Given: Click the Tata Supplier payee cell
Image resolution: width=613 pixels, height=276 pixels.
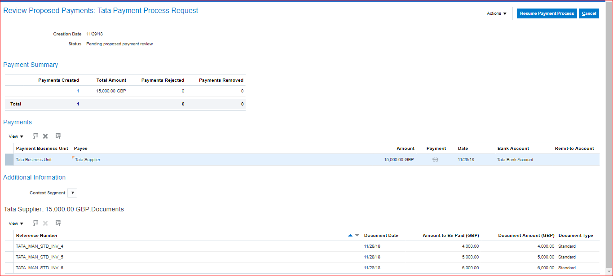Looking at the screenshot, I should pyautogui.click(x=88, y=160).
